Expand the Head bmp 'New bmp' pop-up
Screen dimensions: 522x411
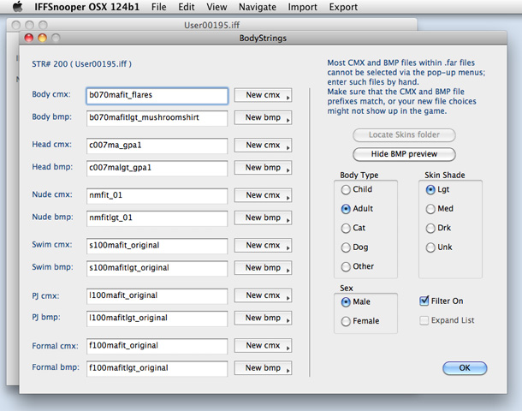pos(263,168)
